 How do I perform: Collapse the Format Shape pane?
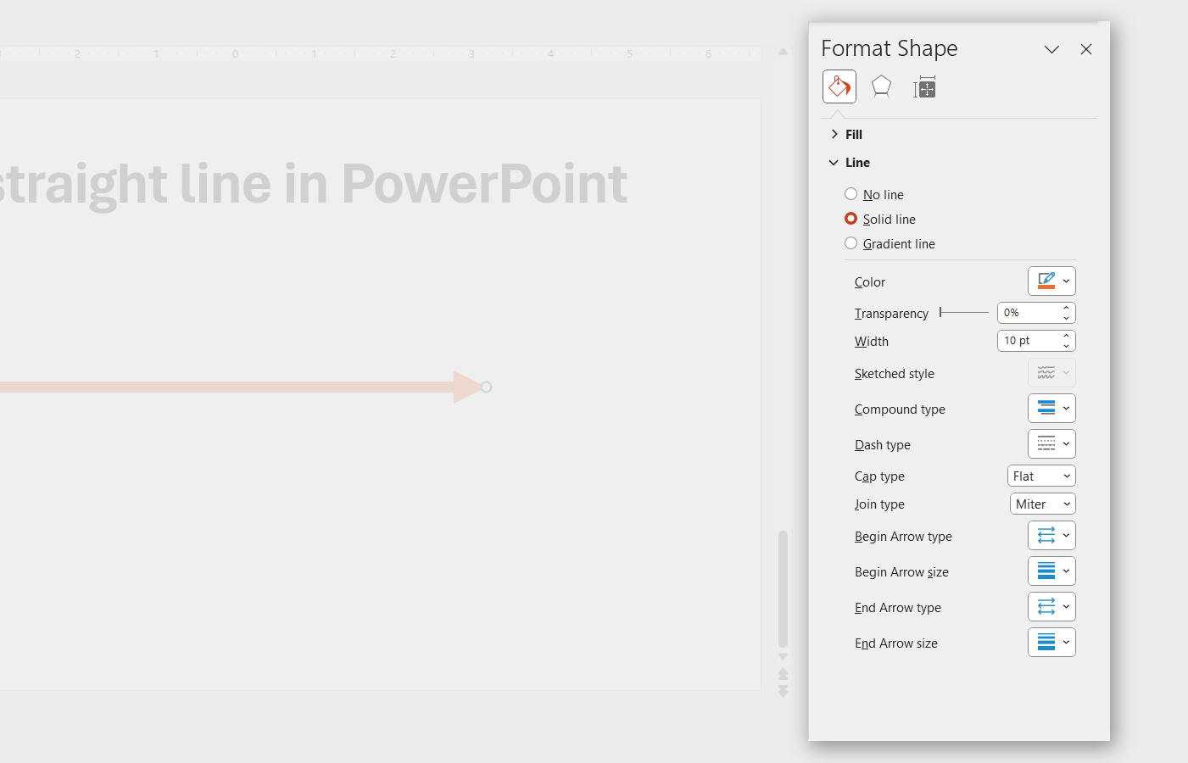tap(1051, 49)
